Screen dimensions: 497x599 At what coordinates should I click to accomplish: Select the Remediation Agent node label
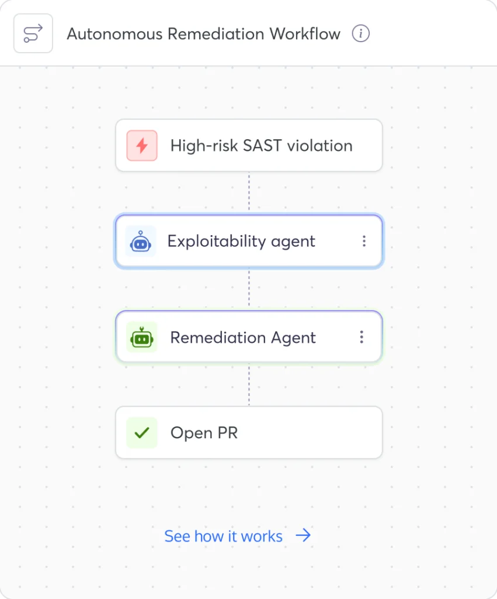coord(243,338)
